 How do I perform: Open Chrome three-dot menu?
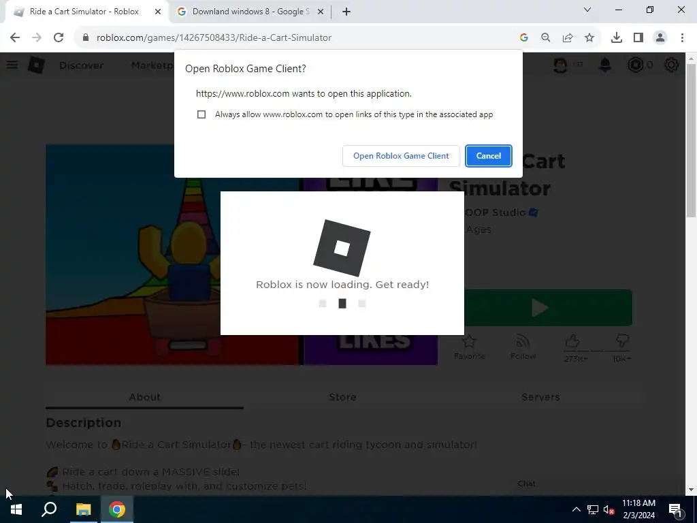tap(682, 37)
